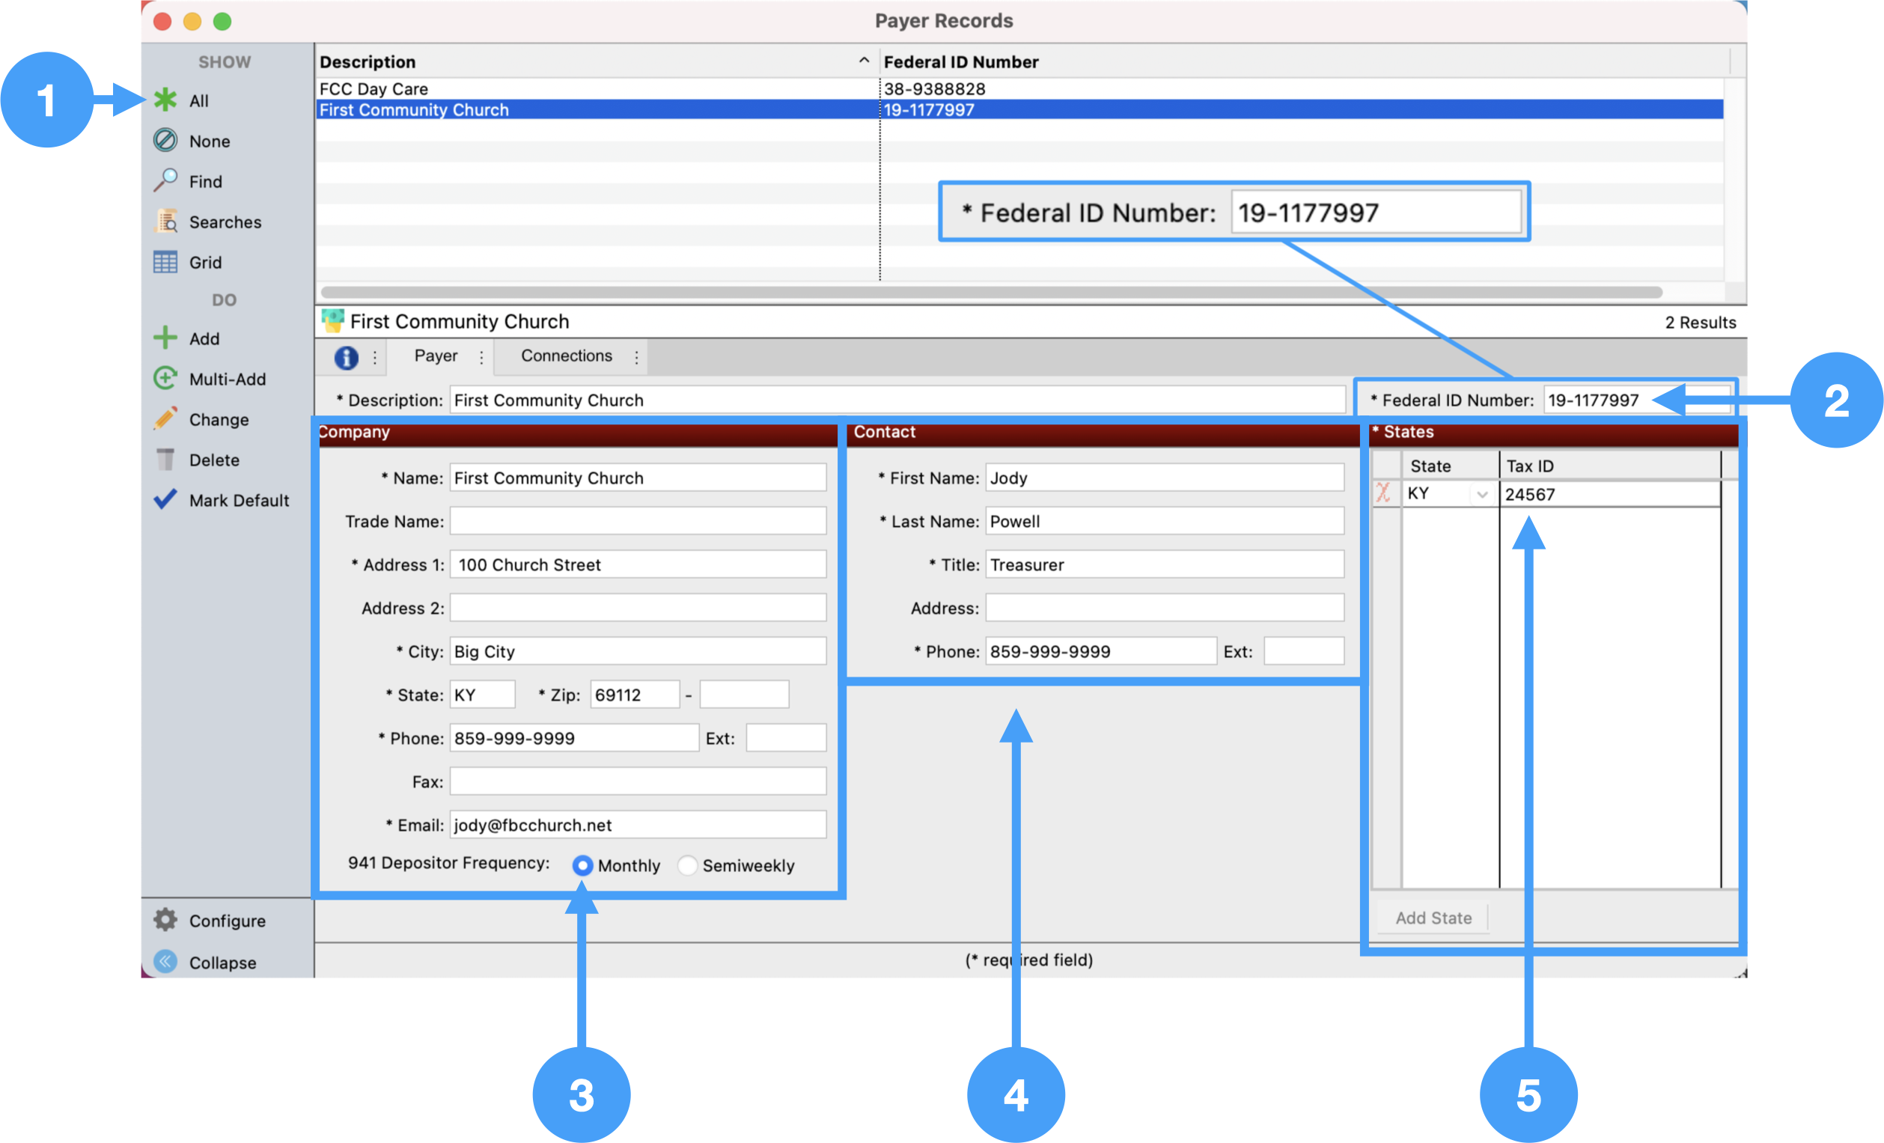The width and height of the screenshot is (1884, 1143).
Task: Click the green asterisk All icon
Action: coord(165,100)
